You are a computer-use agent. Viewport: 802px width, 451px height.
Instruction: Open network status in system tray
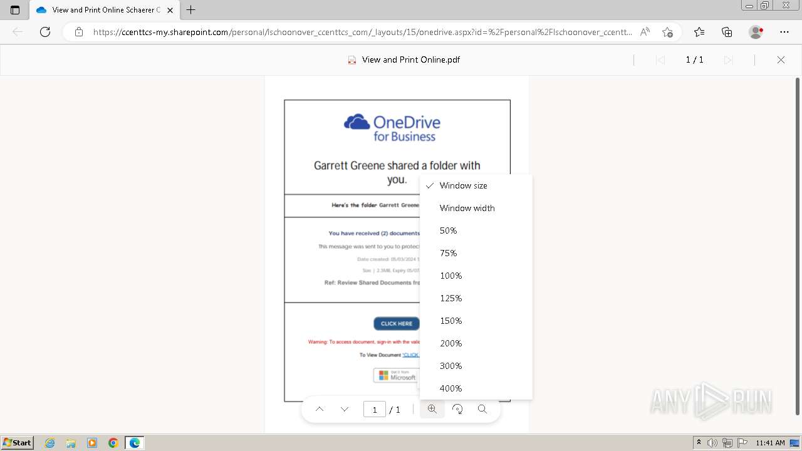click(727, 443)
